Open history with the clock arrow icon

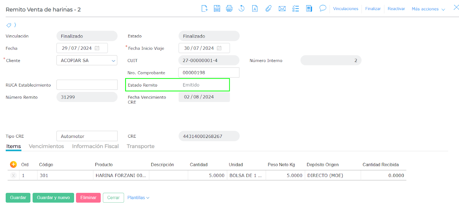242,9
